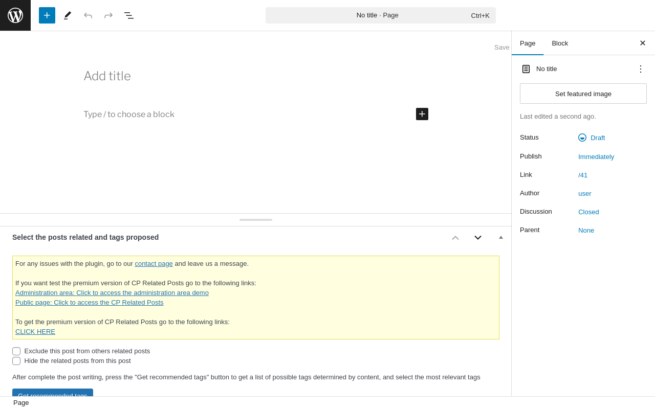The image size is (655, 409).
Task: Click the Redo arrow
Action: coord(108,15)
